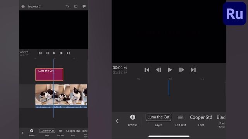Skip to start in right enlarged player

tap(147, 70)
